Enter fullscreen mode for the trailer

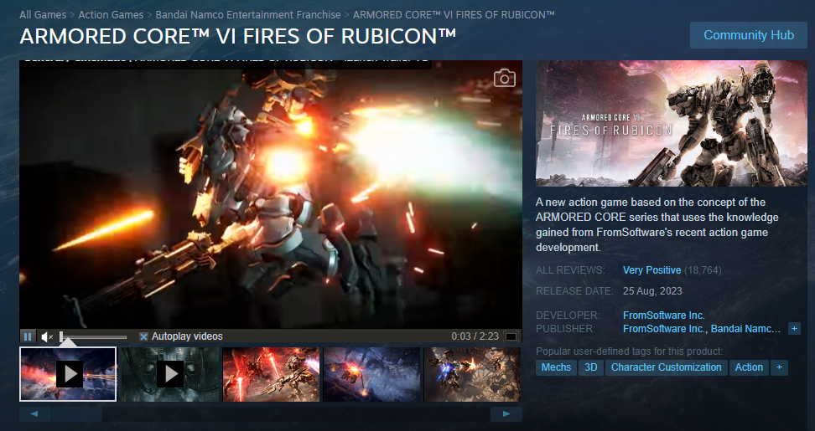point(511,336)
